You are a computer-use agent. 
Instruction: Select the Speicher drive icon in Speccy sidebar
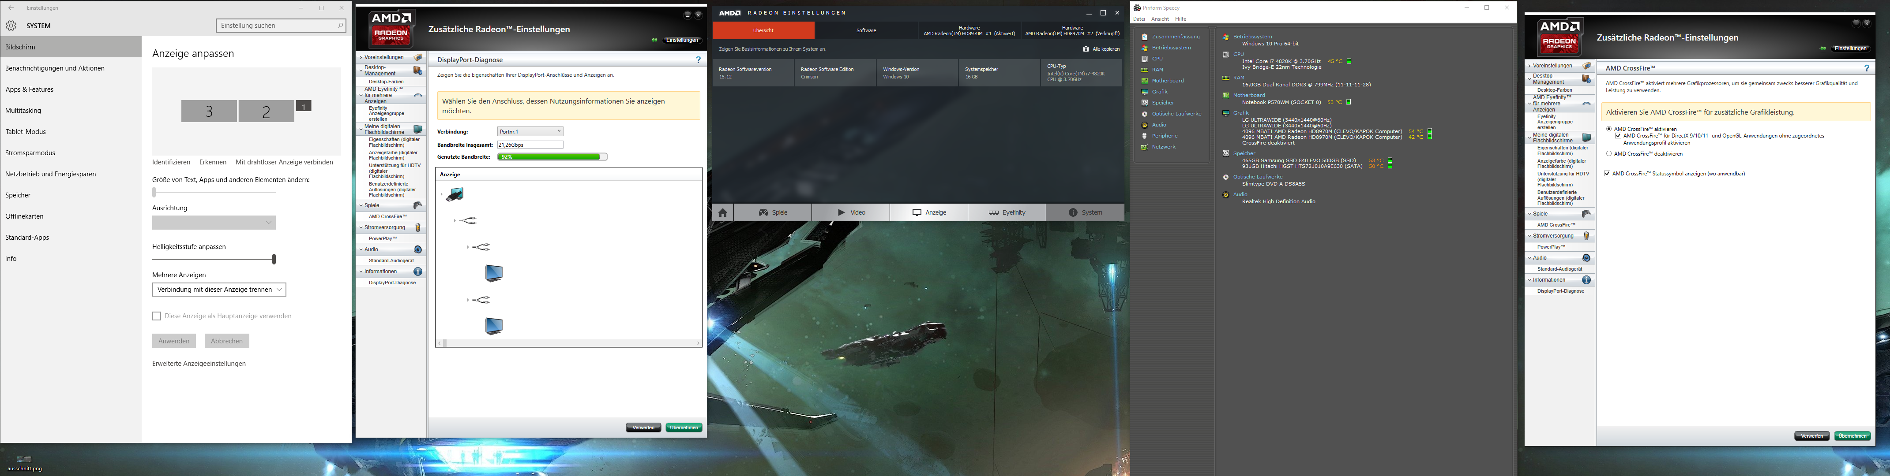[x=1145, y=103]
